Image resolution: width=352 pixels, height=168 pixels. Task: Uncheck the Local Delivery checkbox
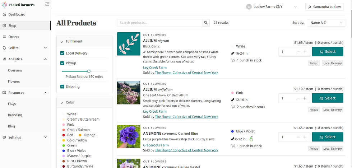pyautogui.click(x=62, y=53)
